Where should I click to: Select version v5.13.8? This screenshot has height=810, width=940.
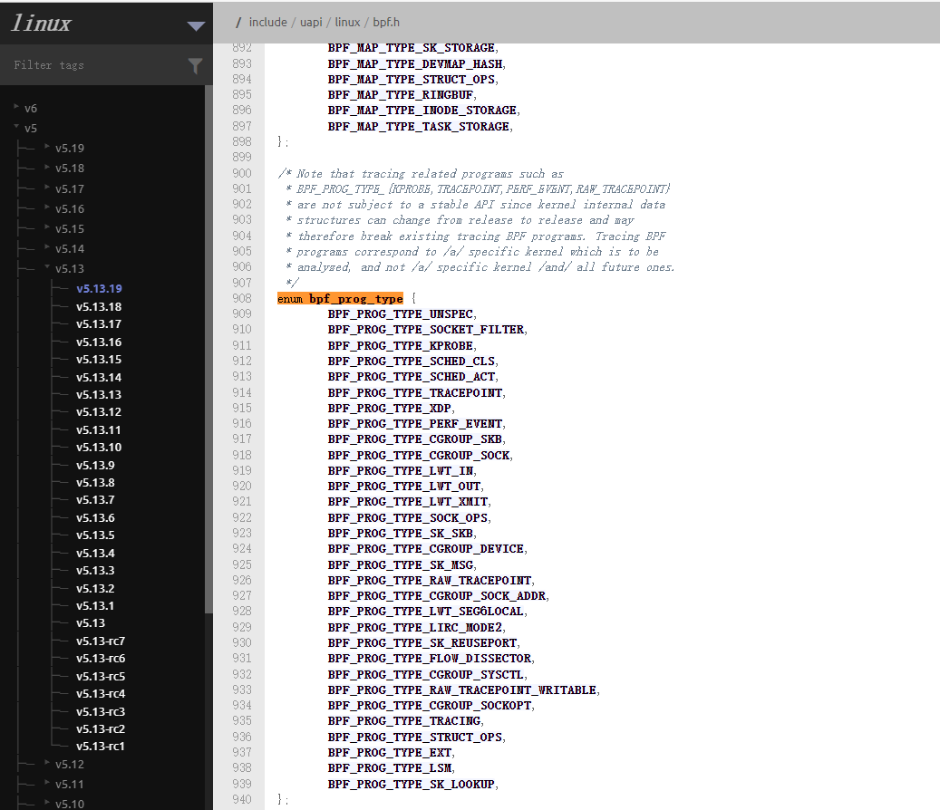pyautogui.click(x=95, y=483)
